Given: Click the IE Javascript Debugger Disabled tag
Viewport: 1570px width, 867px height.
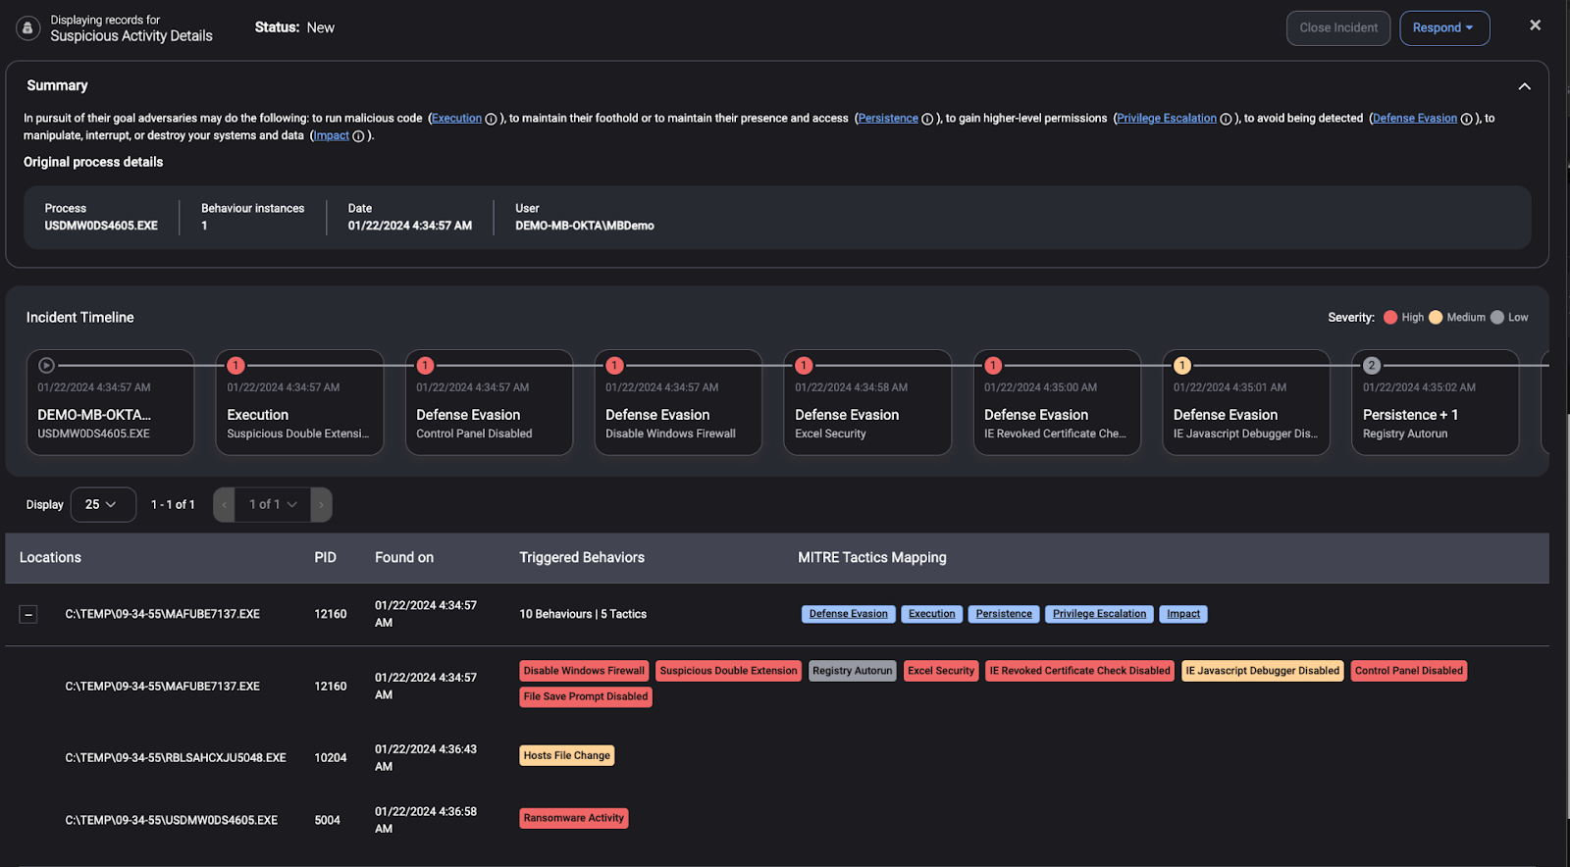Looking at the screenshot, I should pyautogui.click(x=1263, y=672).
